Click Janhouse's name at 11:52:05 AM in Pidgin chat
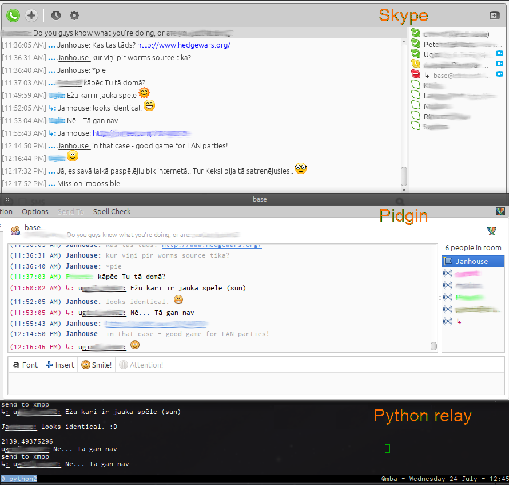Image resolution: width=509 pixels, height=485 pixels. [82, 302]
